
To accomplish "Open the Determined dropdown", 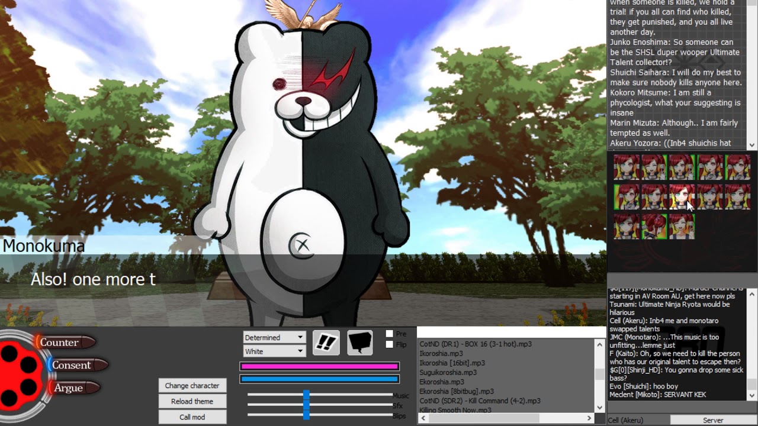I will 274,337.
